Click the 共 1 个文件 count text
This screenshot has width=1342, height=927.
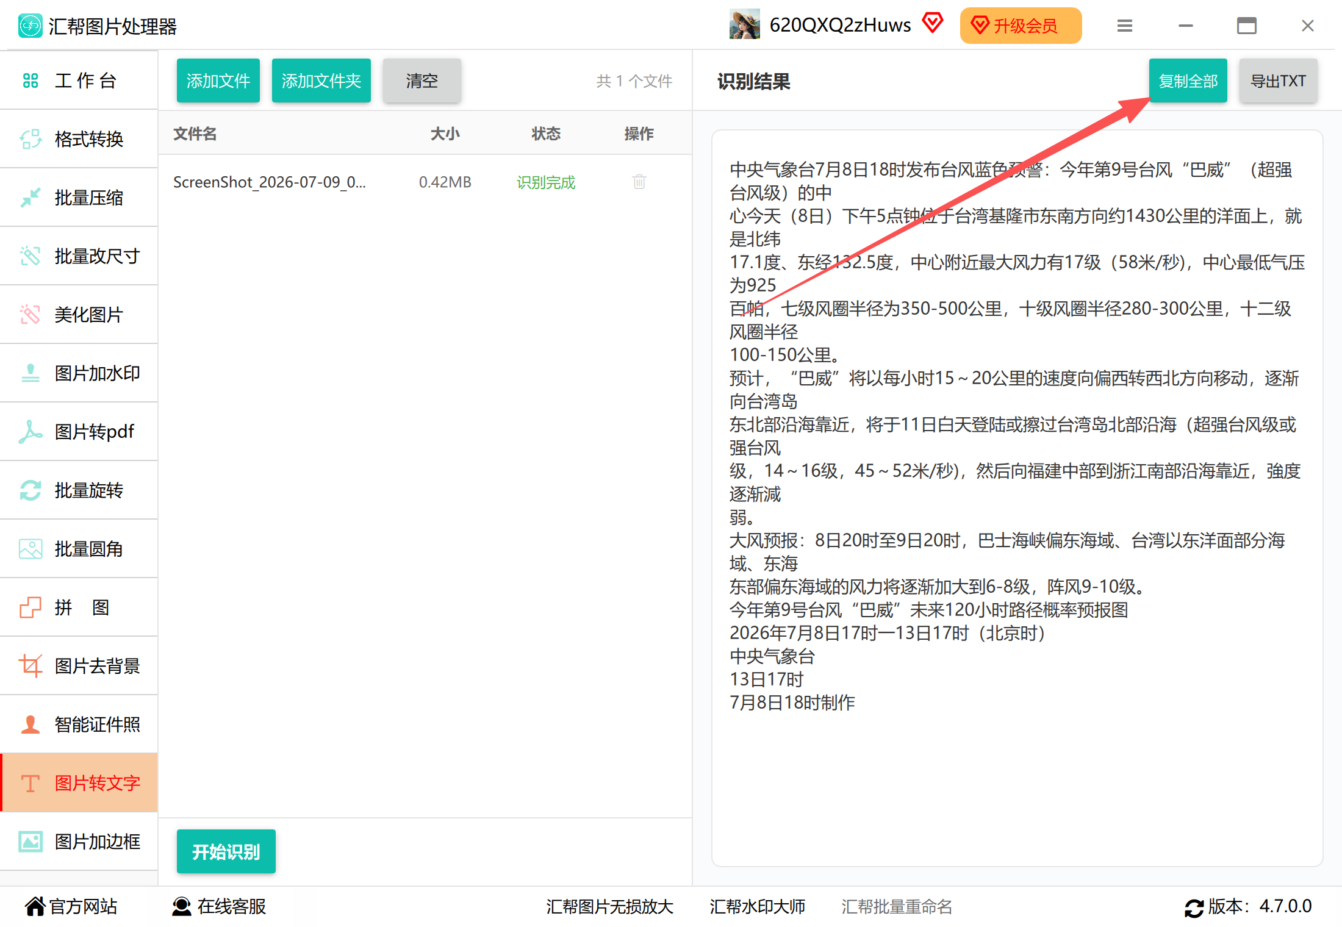[634, 81]
